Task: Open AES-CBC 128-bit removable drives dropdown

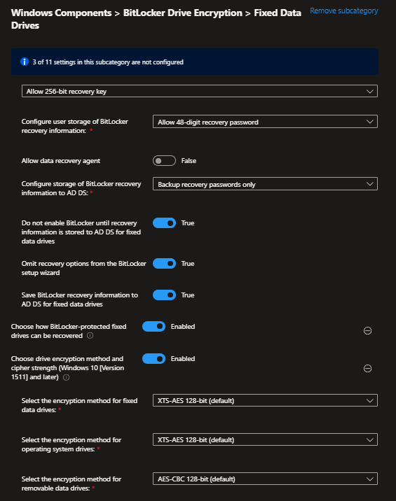Action: pyautogui.click(x=265, y=479)
